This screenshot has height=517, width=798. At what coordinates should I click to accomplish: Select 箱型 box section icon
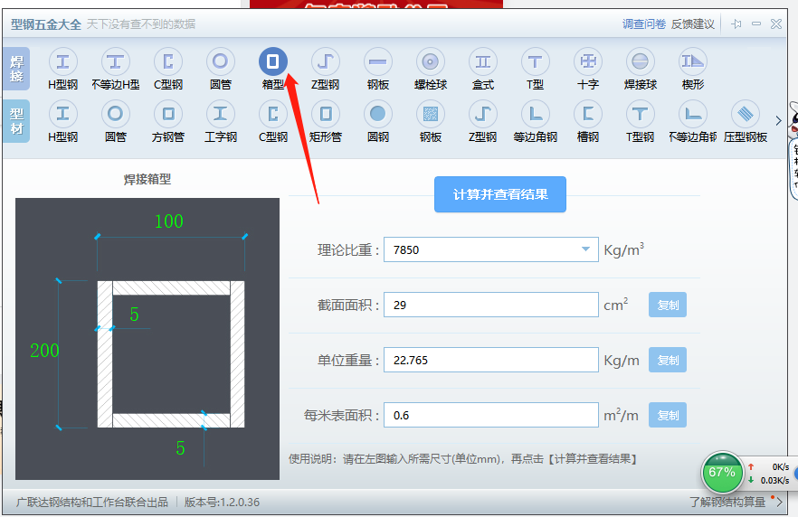click(x=273, y=62)
